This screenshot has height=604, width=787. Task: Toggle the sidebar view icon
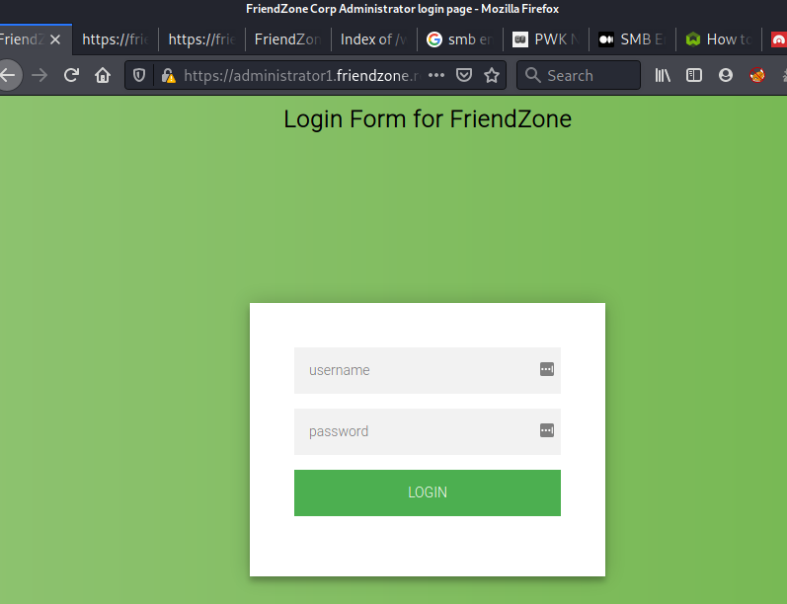tap(694, 75)
